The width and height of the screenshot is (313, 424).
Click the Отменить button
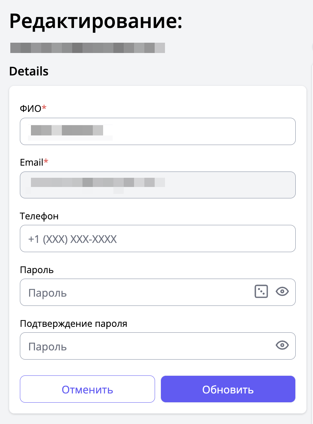pyautogui.click(x=87, y=389)
